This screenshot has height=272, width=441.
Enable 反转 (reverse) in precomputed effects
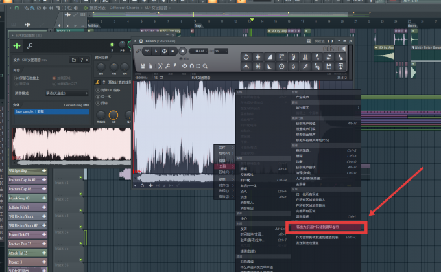(98, 103)
